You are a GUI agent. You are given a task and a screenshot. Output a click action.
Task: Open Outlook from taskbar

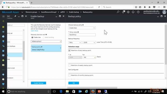tap(80, 91)
